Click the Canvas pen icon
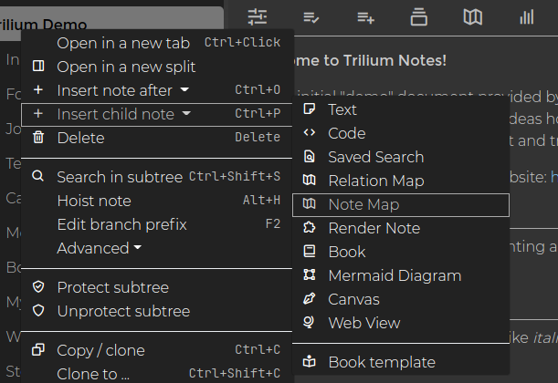The height and width of the screenshot is (383, 558). pos(310,299)
